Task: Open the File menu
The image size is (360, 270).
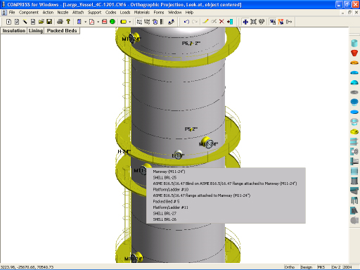Action: click(12, 12)
